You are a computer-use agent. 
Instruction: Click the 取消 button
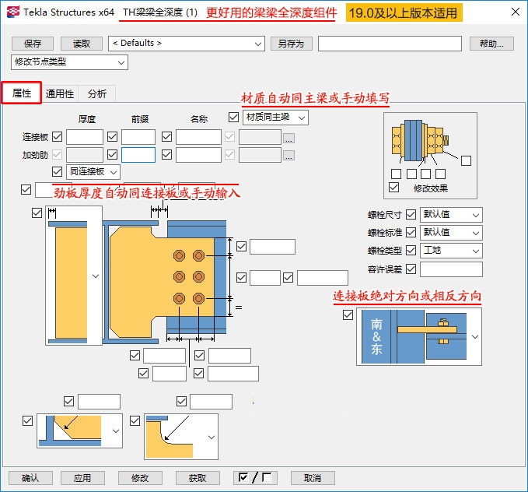coord(313,478)
